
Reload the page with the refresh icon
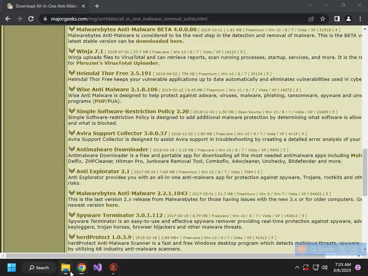[31, 19]
